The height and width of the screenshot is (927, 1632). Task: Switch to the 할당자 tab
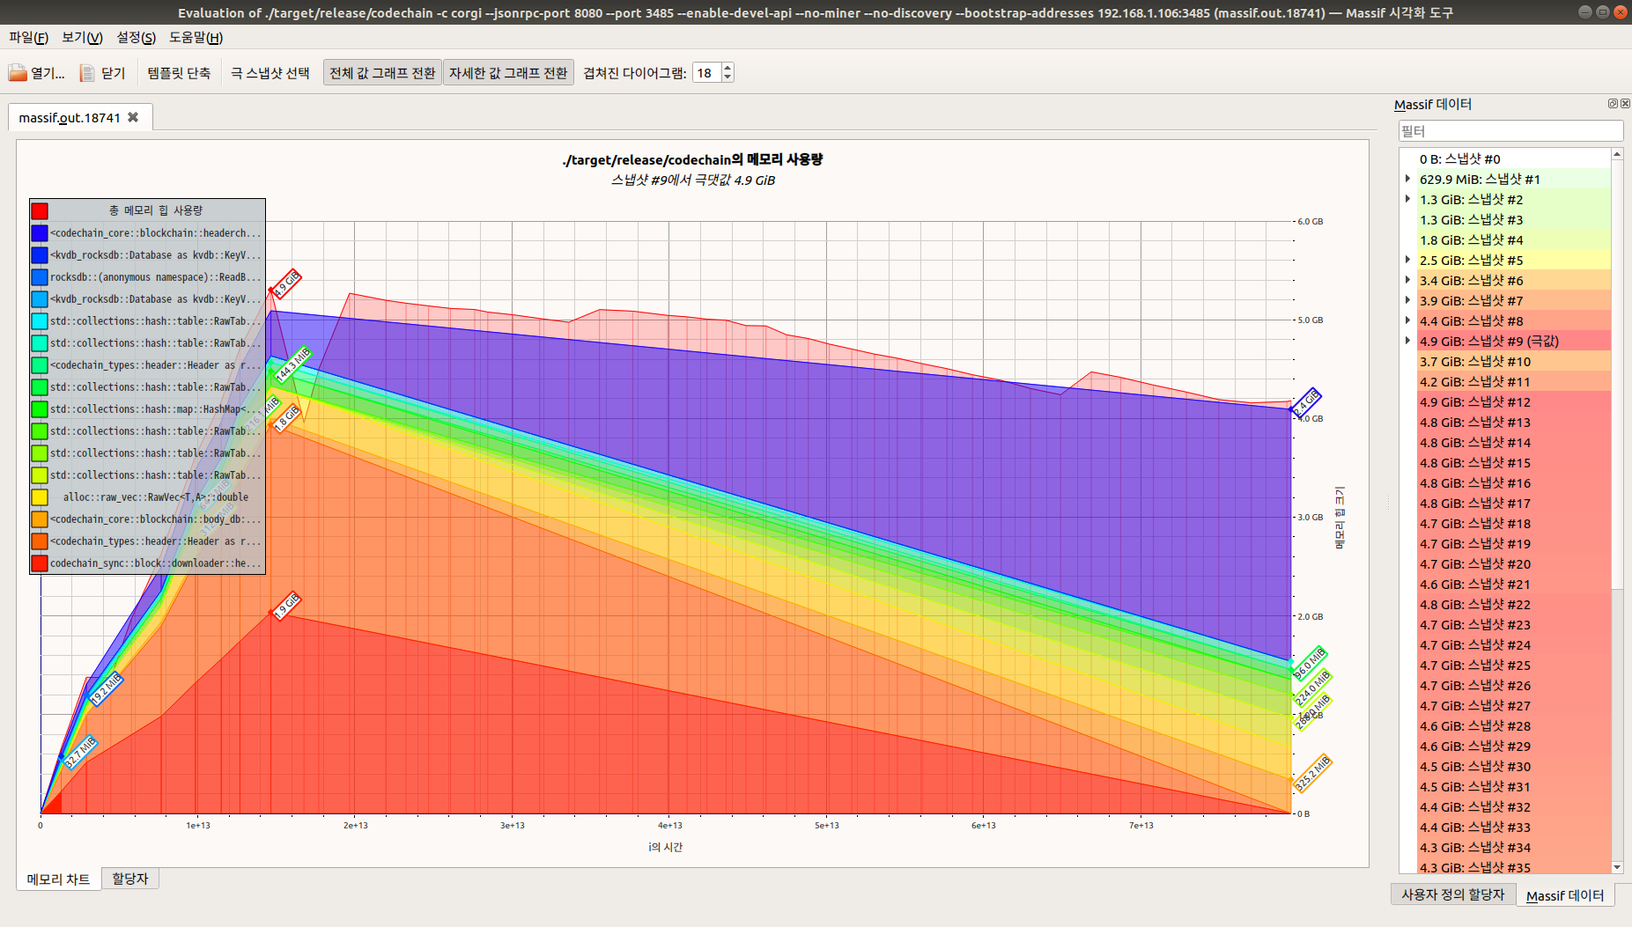[x=130, y=879]
